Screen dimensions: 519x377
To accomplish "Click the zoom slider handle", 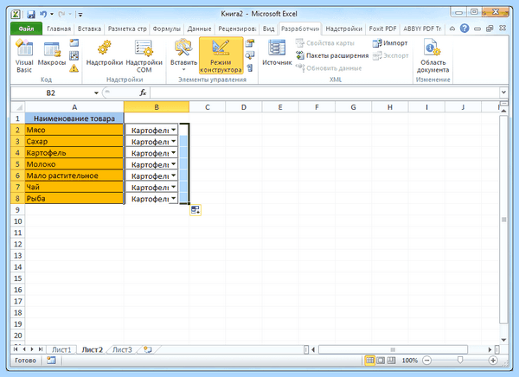I will [x=460, y=360].
